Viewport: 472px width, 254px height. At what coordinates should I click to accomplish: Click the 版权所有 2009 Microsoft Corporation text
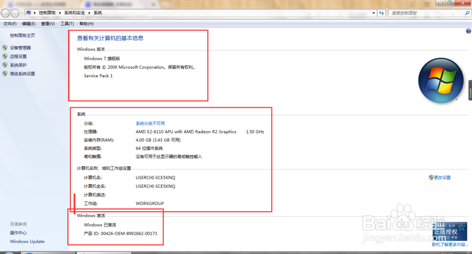(140, 67)
